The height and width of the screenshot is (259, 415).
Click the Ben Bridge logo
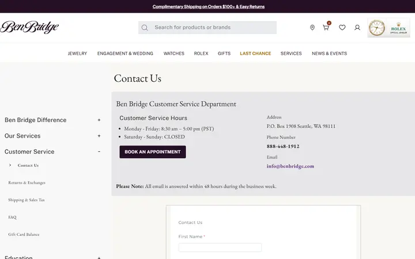tap(29, 27)
